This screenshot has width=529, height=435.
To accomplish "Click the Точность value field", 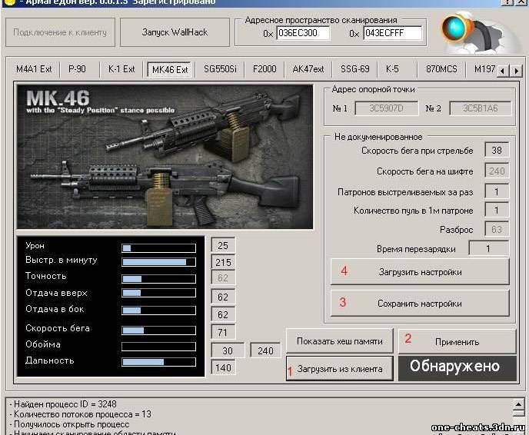I will click(223, 278).
